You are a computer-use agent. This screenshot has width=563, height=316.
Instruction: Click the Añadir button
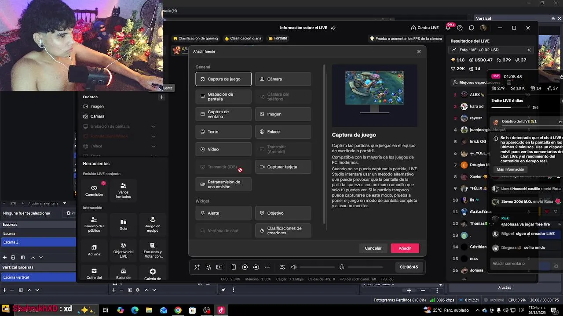coord(405,248)
